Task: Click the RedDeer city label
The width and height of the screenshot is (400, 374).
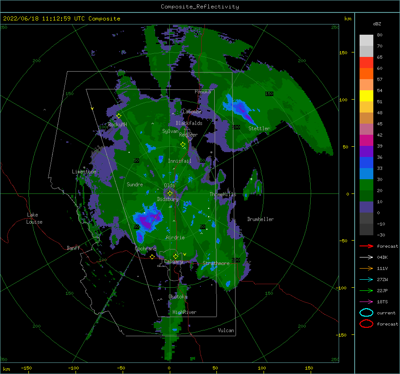Action: (x=188, y=135)
